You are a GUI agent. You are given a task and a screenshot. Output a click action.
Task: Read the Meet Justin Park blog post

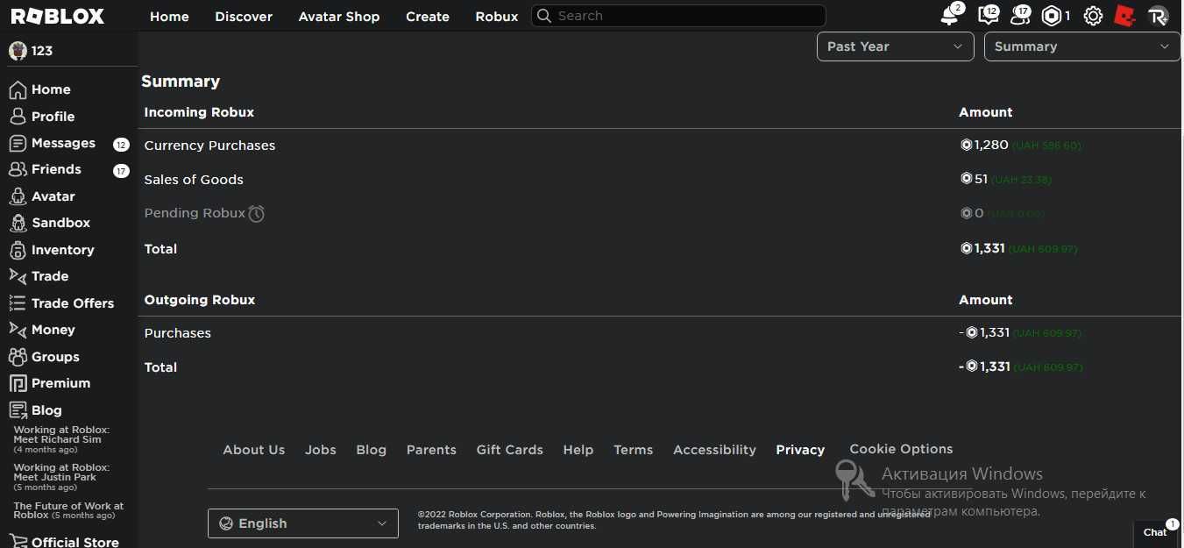click(x=61, y=473)
